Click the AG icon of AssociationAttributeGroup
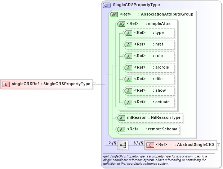 tap(114, 14)
